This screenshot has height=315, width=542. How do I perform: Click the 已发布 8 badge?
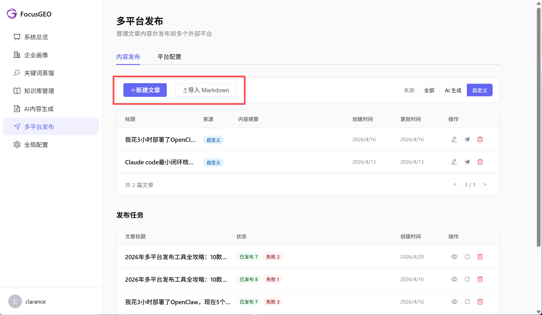click(248, 279)
